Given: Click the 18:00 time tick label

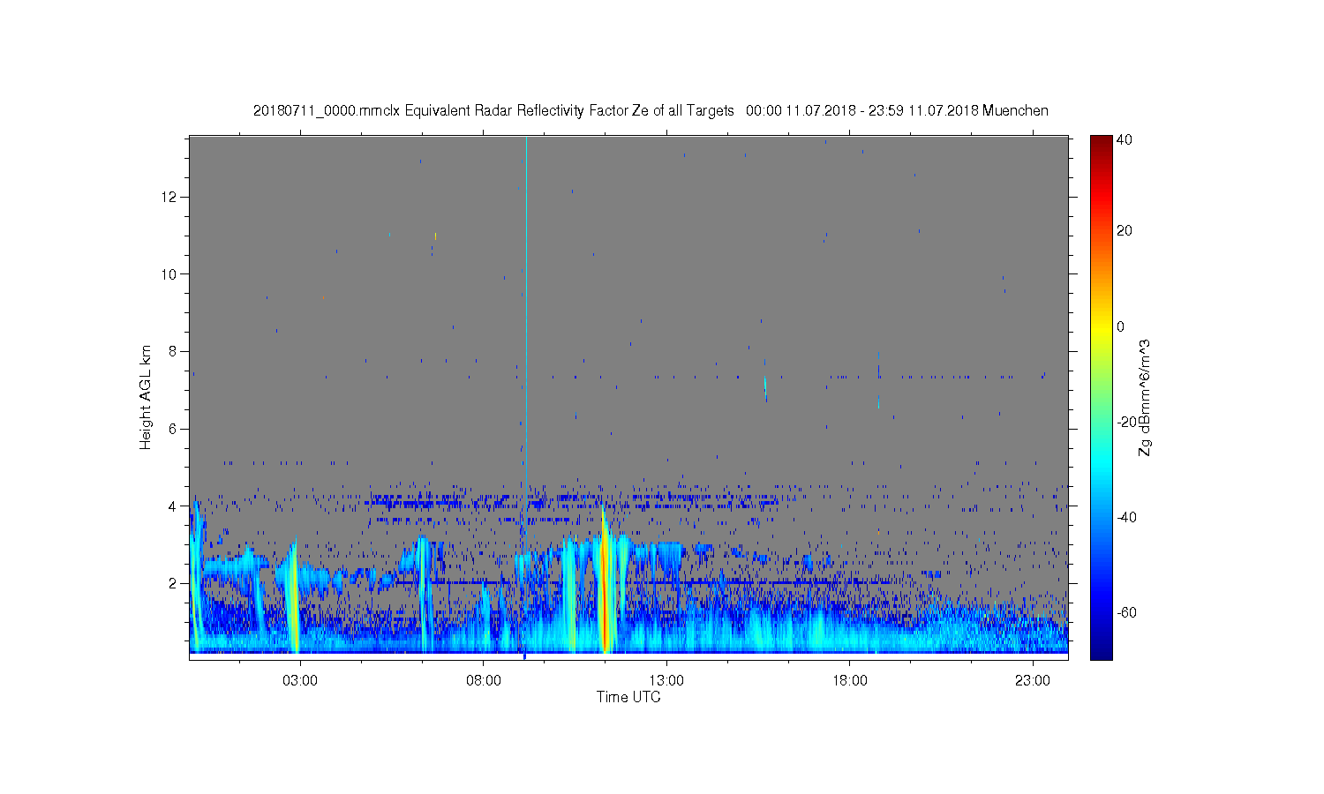Looking at the screenshot, I should tap(849, 681).
